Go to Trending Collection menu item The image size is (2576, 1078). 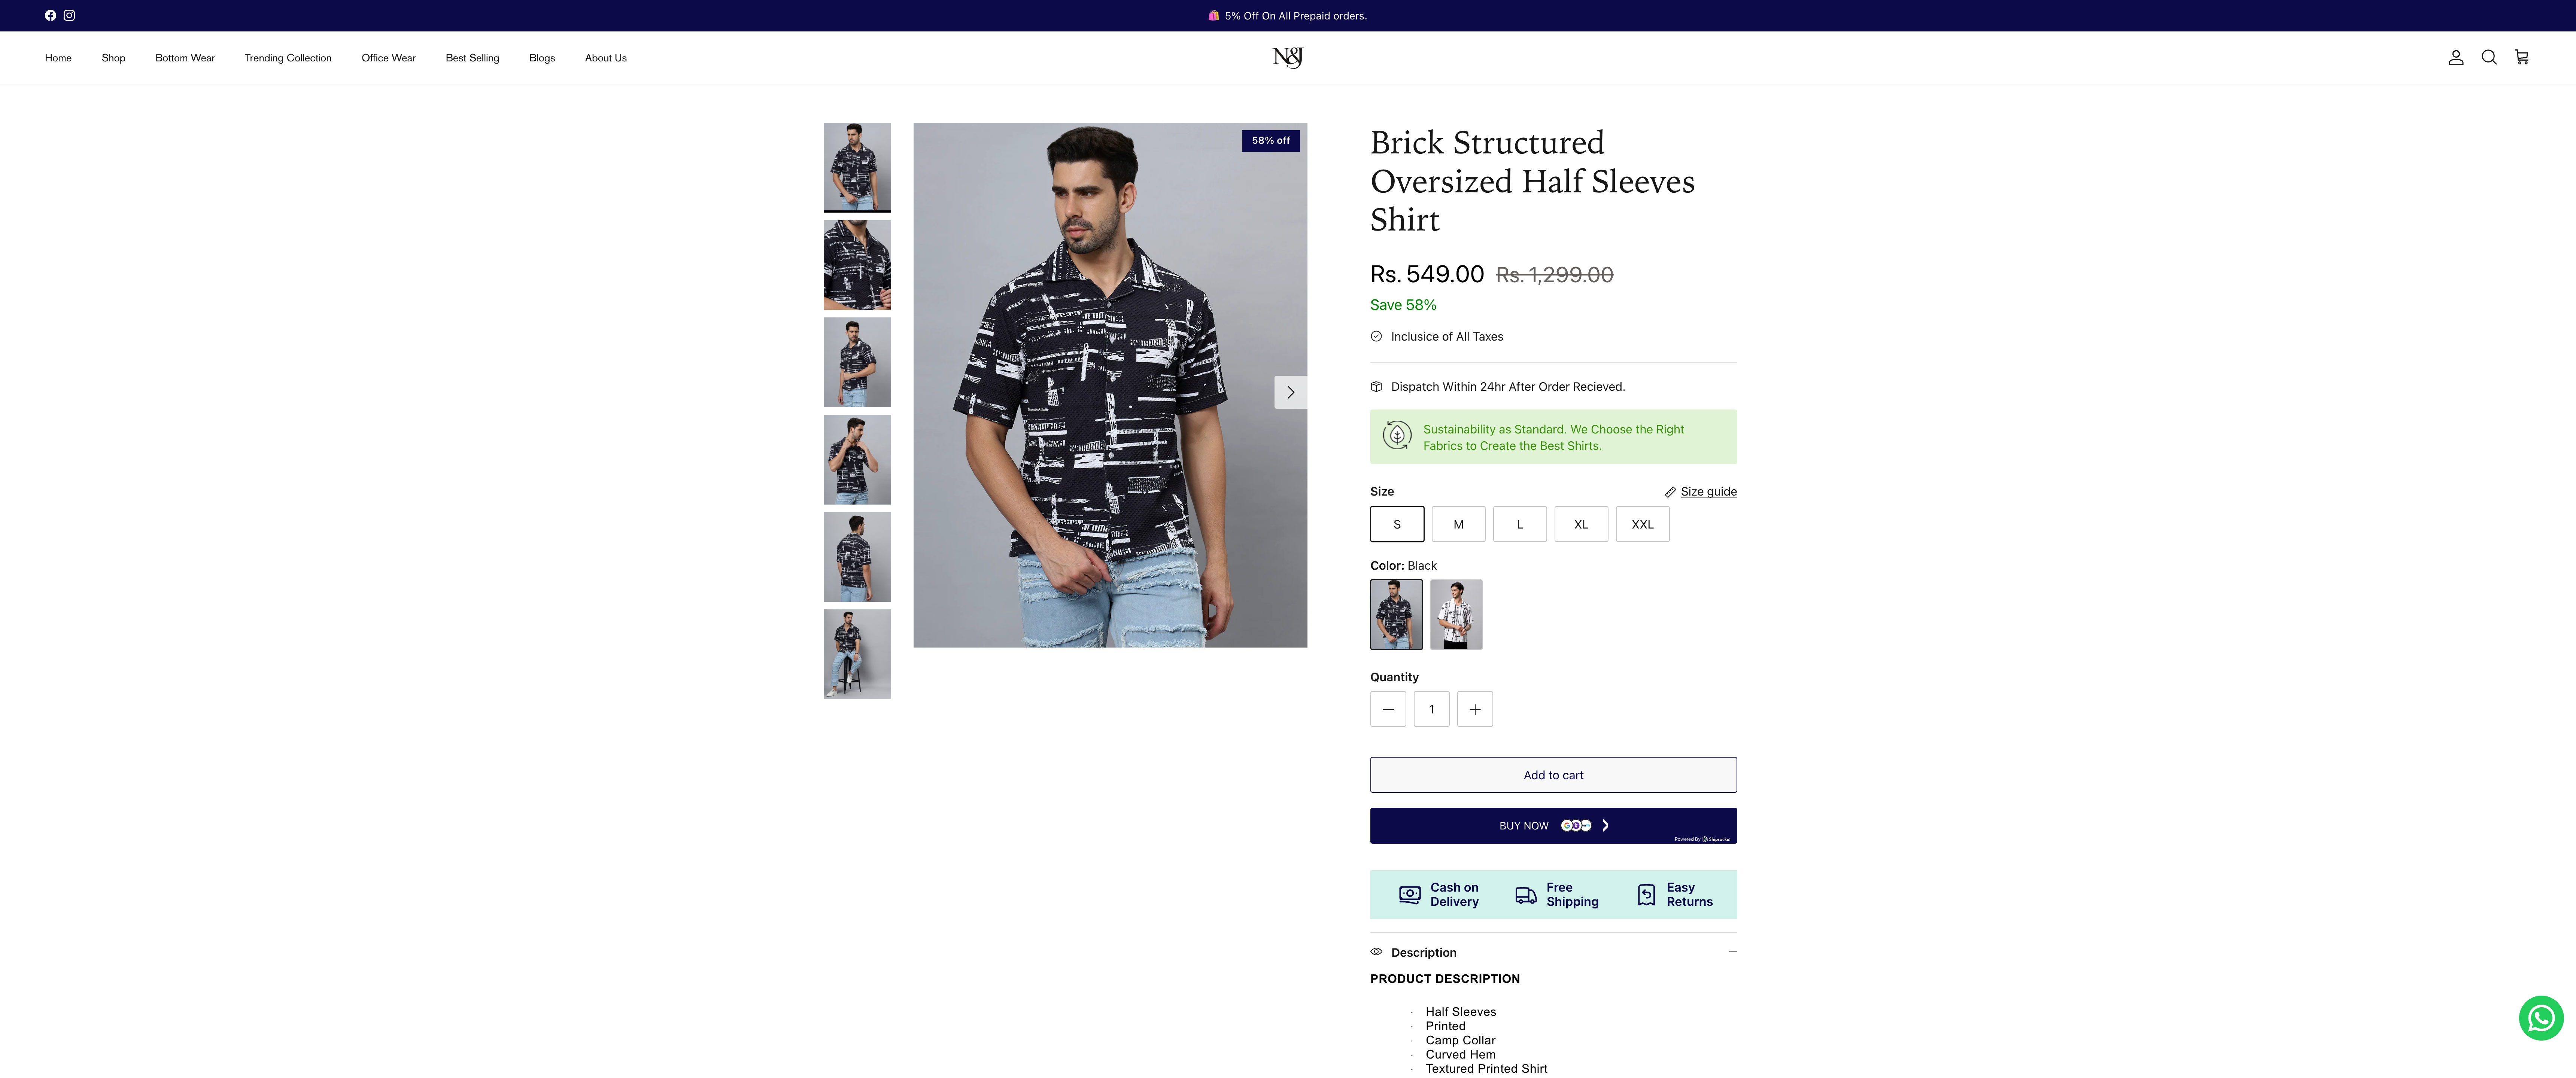(288, 58)
